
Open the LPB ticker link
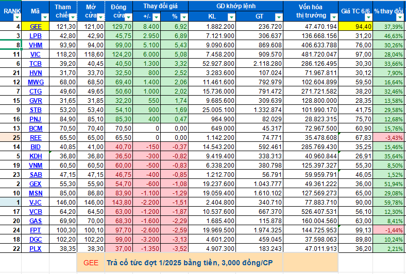pyautogui.click(x=36, y=36)
